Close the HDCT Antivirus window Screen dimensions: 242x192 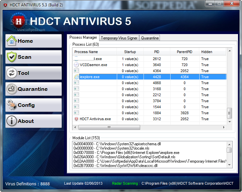click(232, 3)
